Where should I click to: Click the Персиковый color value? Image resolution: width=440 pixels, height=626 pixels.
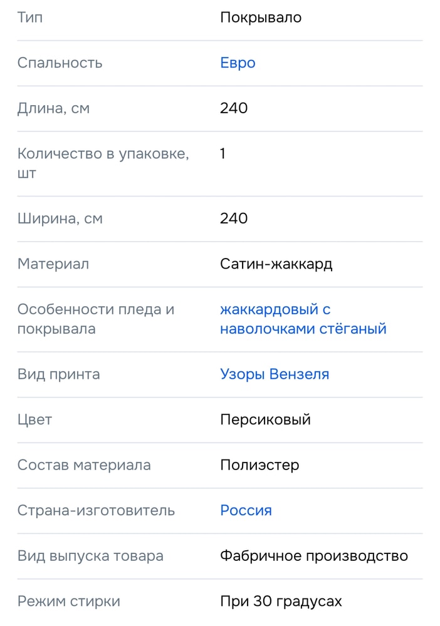pyautogui.click(x=265, y=419)
